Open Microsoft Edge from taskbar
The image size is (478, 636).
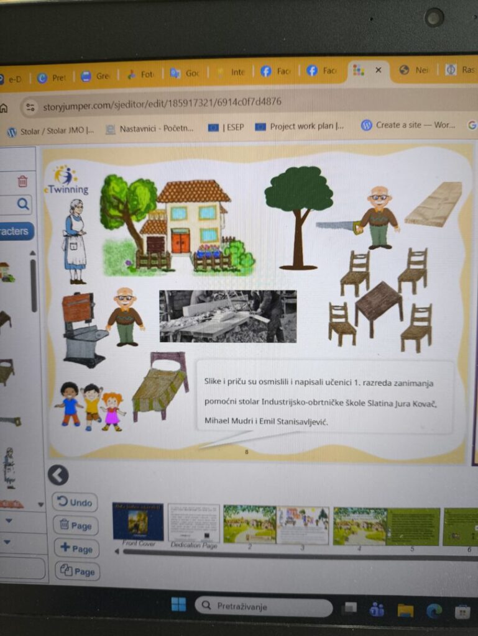pos(434,611)
